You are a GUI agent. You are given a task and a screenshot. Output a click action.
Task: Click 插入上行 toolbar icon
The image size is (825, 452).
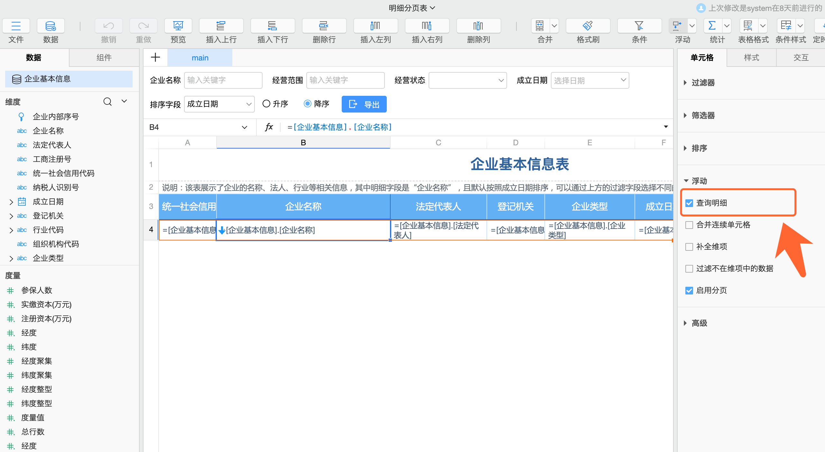[221, 26]
